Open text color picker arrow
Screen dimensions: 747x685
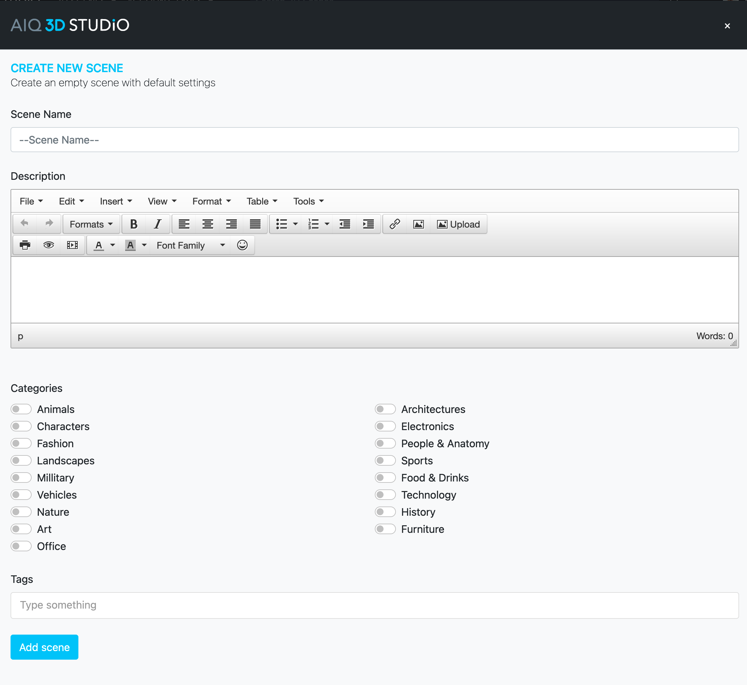point(113,245)
